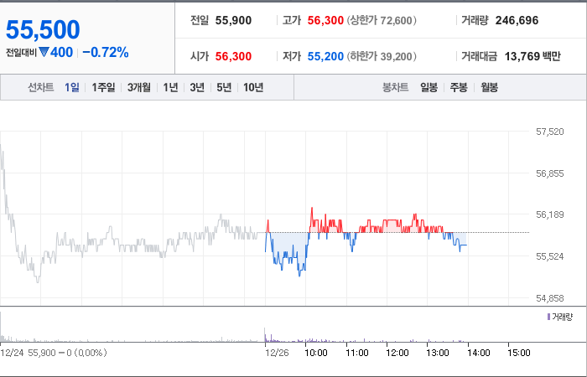Viewport: 587px width, 377px height.
Task: Click the 12:00 time axis label
Action: click(397, 353)
